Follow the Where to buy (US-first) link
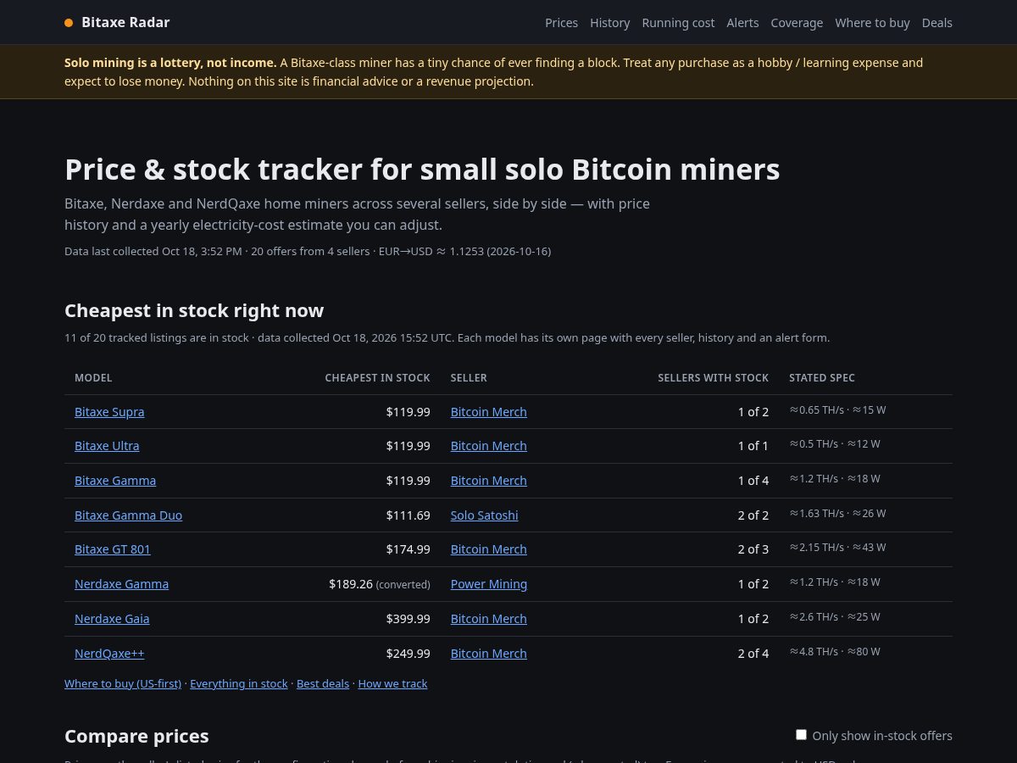The image size is (1017, 763). point(123,683)
